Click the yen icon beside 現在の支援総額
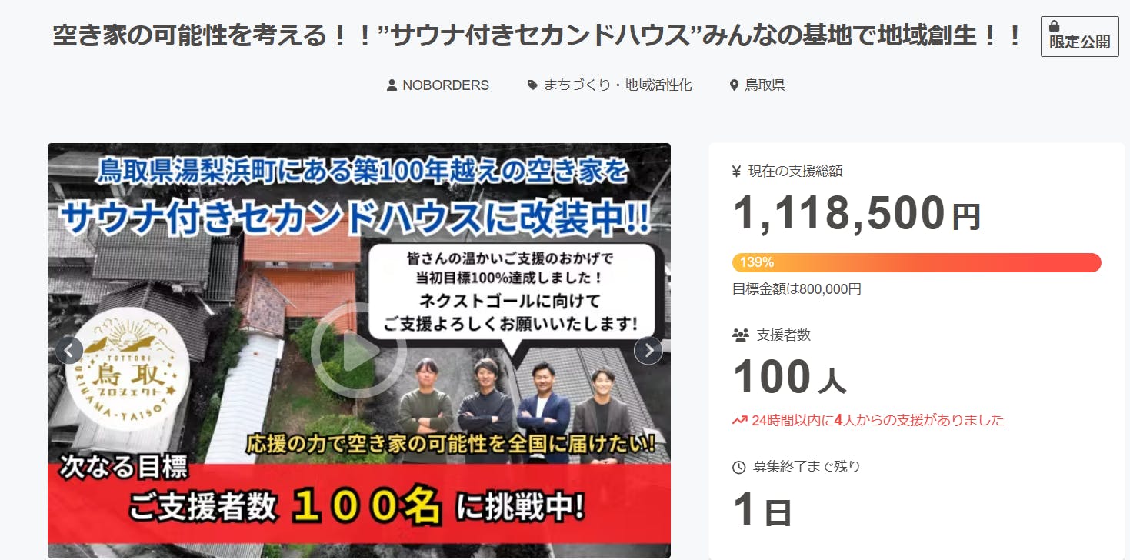The image size is (1130, 560). pyautogui.click(x=737, y=172)
